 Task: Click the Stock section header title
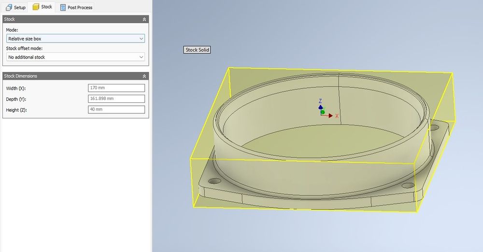9,19
